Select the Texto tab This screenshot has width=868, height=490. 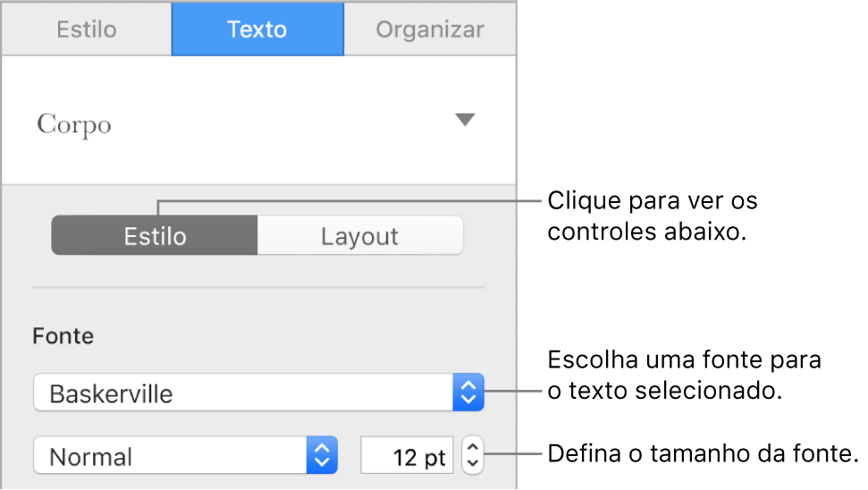[x=257, y=30]
